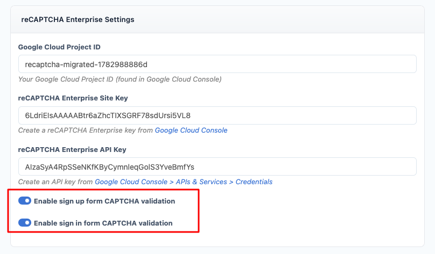Toggle Enable sign up form CAPTCHA validation
Image resolution: width=435 pixels, height=254 pixels.
[x=25, y=201]
